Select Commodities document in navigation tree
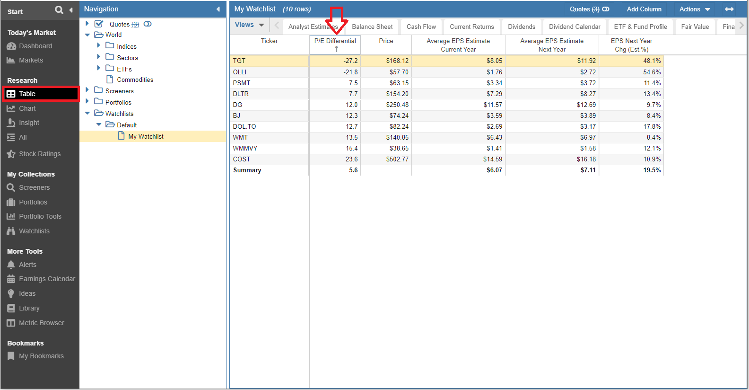This screenshot has width=749, height=390. coord(135,80)
